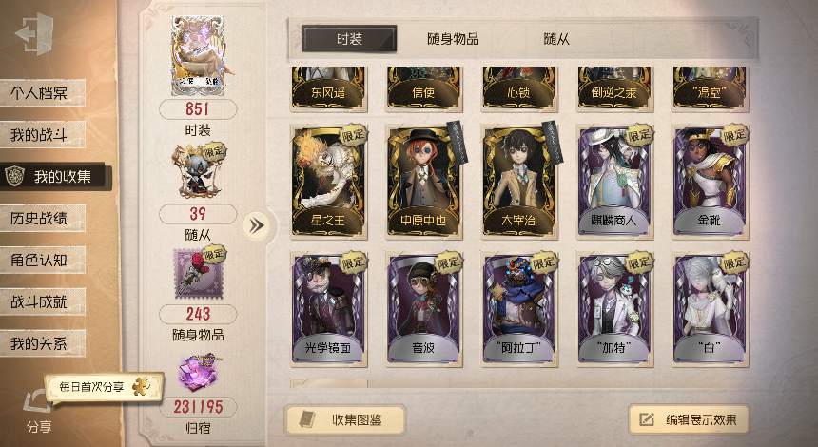Screen dimensions: 818x447
Task: Click the 我的收集 emblem icon
Action: click(x=13, y=176)
